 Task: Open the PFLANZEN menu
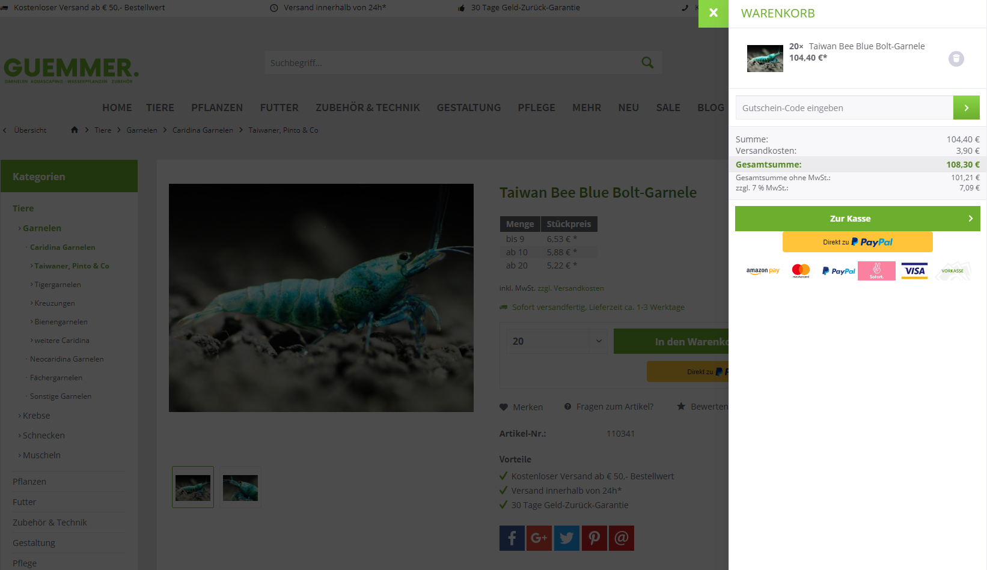(217, 108)
